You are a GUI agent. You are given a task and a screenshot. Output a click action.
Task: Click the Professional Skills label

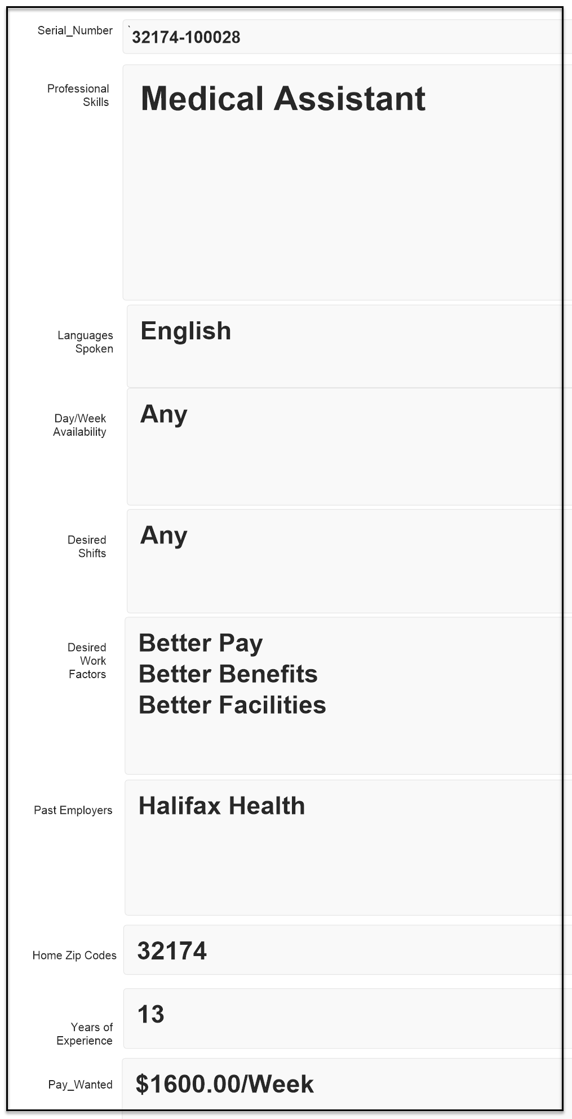(x=78, y=95)
